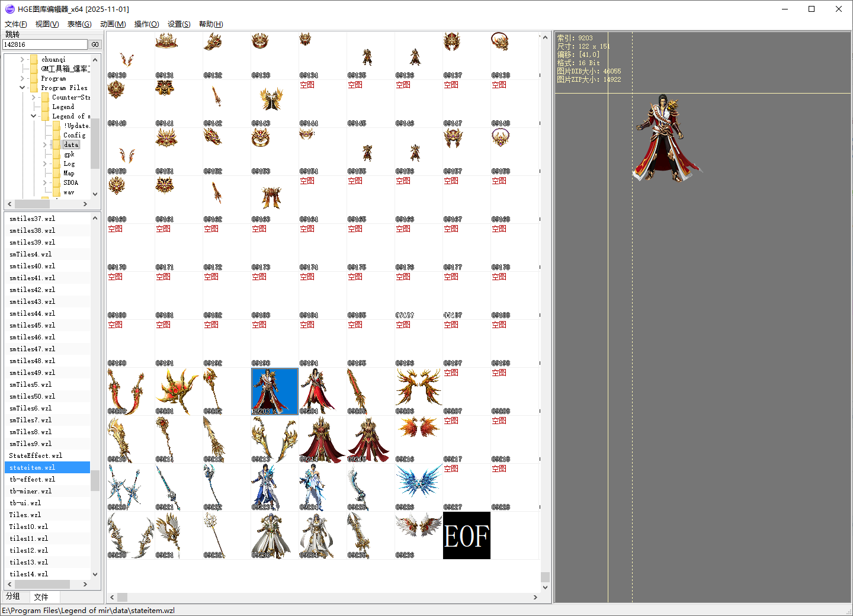Select Tiles.wzl in the file list
This screenshot has height=616, width=853.
pos(47,515)
